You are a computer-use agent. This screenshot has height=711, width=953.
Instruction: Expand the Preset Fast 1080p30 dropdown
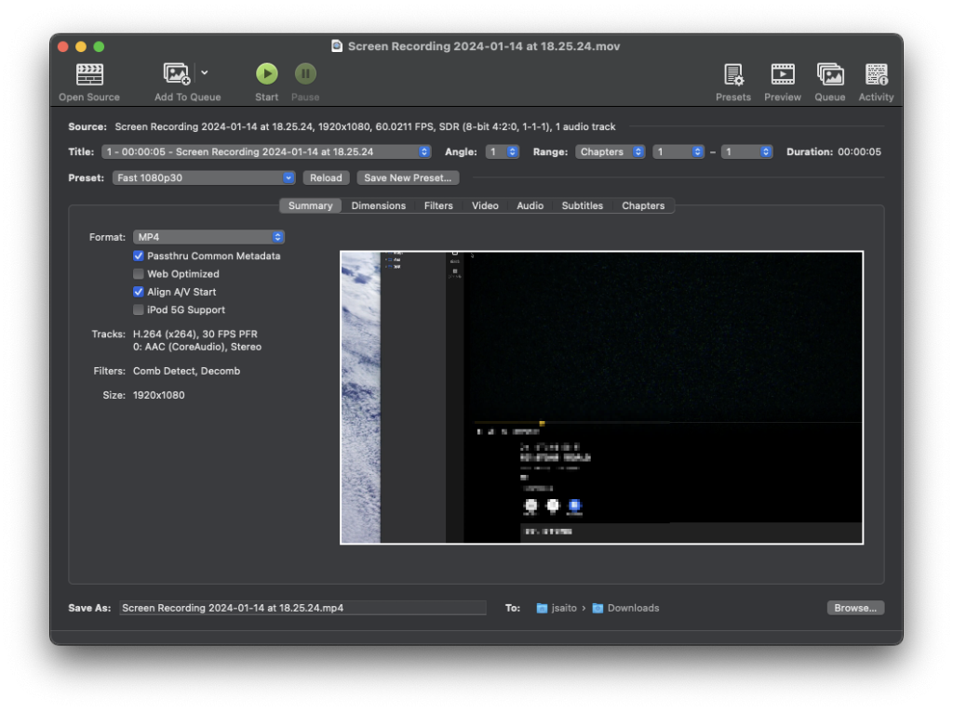[204, 178]
